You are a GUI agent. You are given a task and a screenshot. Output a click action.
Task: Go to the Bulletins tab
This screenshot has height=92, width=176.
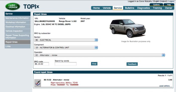click(x=129, y=8)
